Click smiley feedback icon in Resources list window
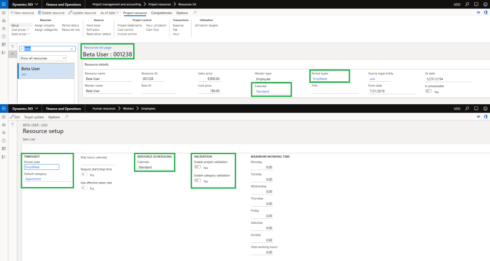Image resolution: width=490 pixels, height=261 pixels. pyautogui.click(x=485, y=4)
